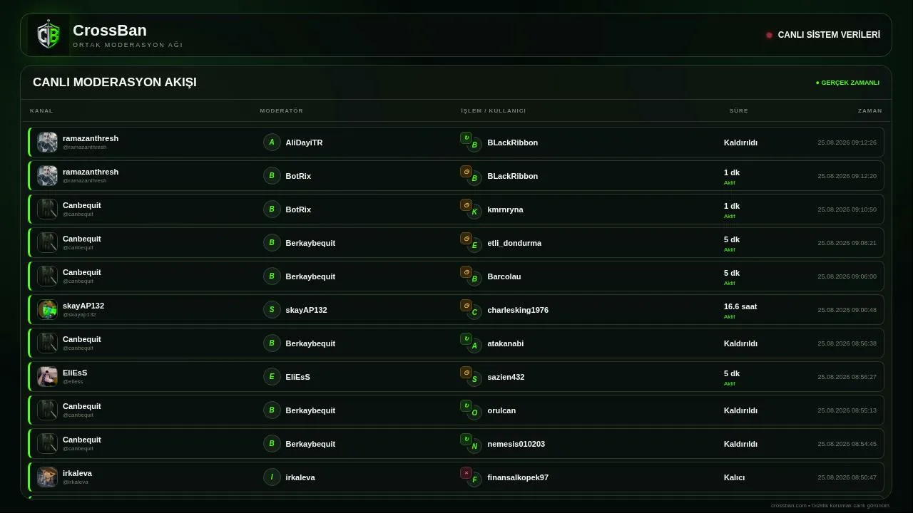
Task: Select the MODERATÖR column header
Action: pos(282,110)
